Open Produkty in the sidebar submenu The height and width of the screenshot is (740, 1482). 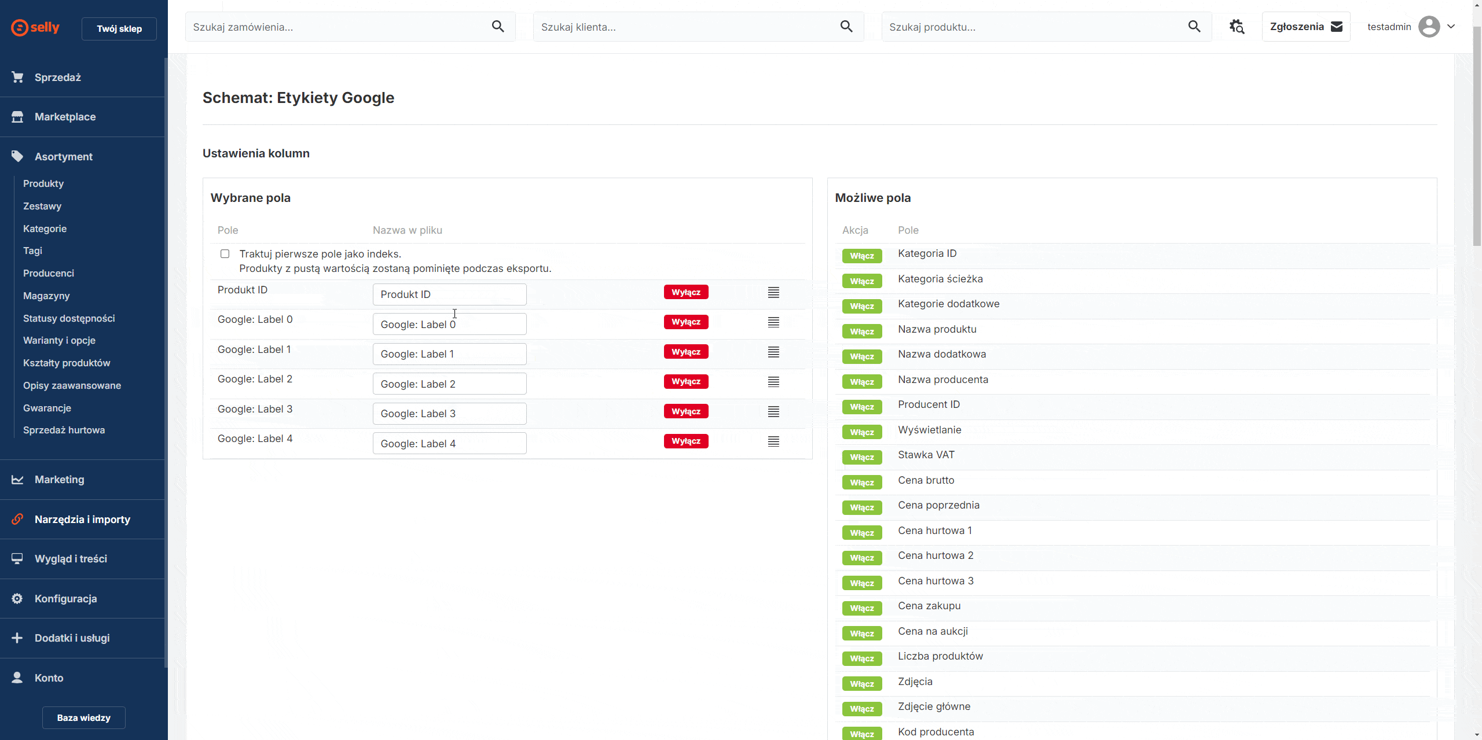coord(43,183)
